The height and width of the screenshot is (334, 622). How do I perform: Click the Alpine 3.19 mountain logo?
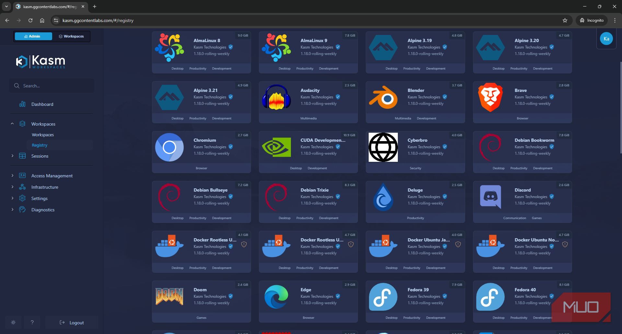383,48
